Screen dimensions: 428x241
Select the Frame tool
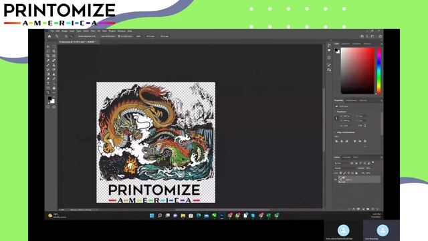pos(53,56)
